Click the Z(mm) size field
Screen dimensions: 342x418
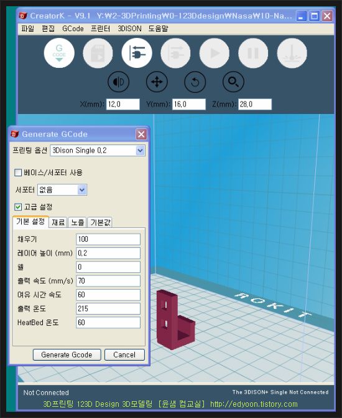(x=255, y=104)
